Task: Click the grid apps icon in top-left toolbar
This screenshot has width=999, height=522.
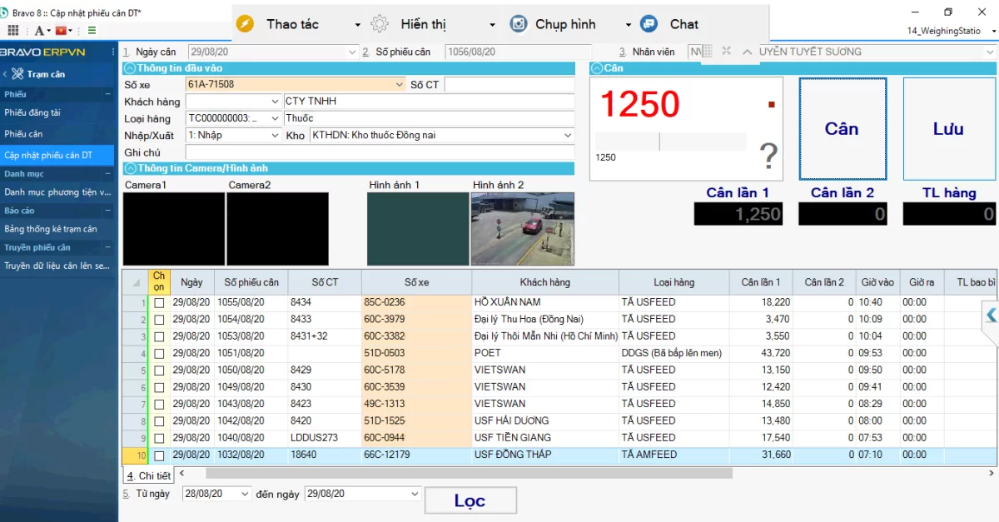Action: tap(13, 31)
